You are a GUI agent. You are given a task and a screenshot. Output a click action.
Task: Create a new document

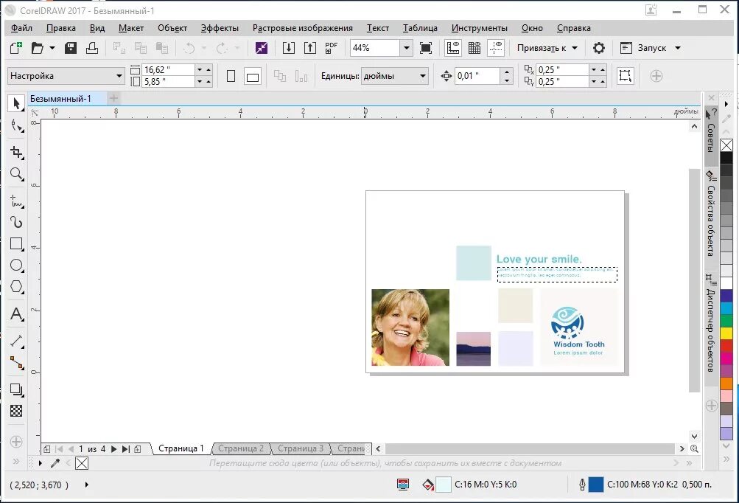[16, 48]
